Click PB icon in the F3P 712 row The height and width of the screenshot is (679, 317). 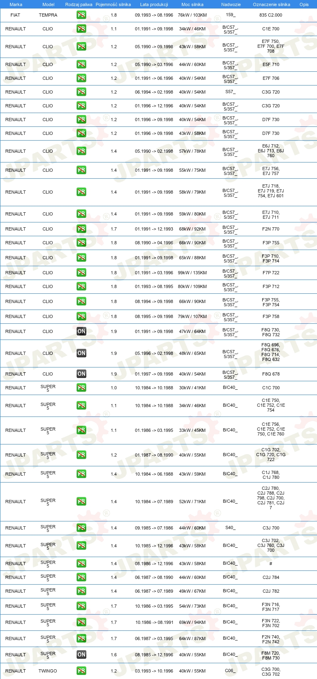point(81,286)
